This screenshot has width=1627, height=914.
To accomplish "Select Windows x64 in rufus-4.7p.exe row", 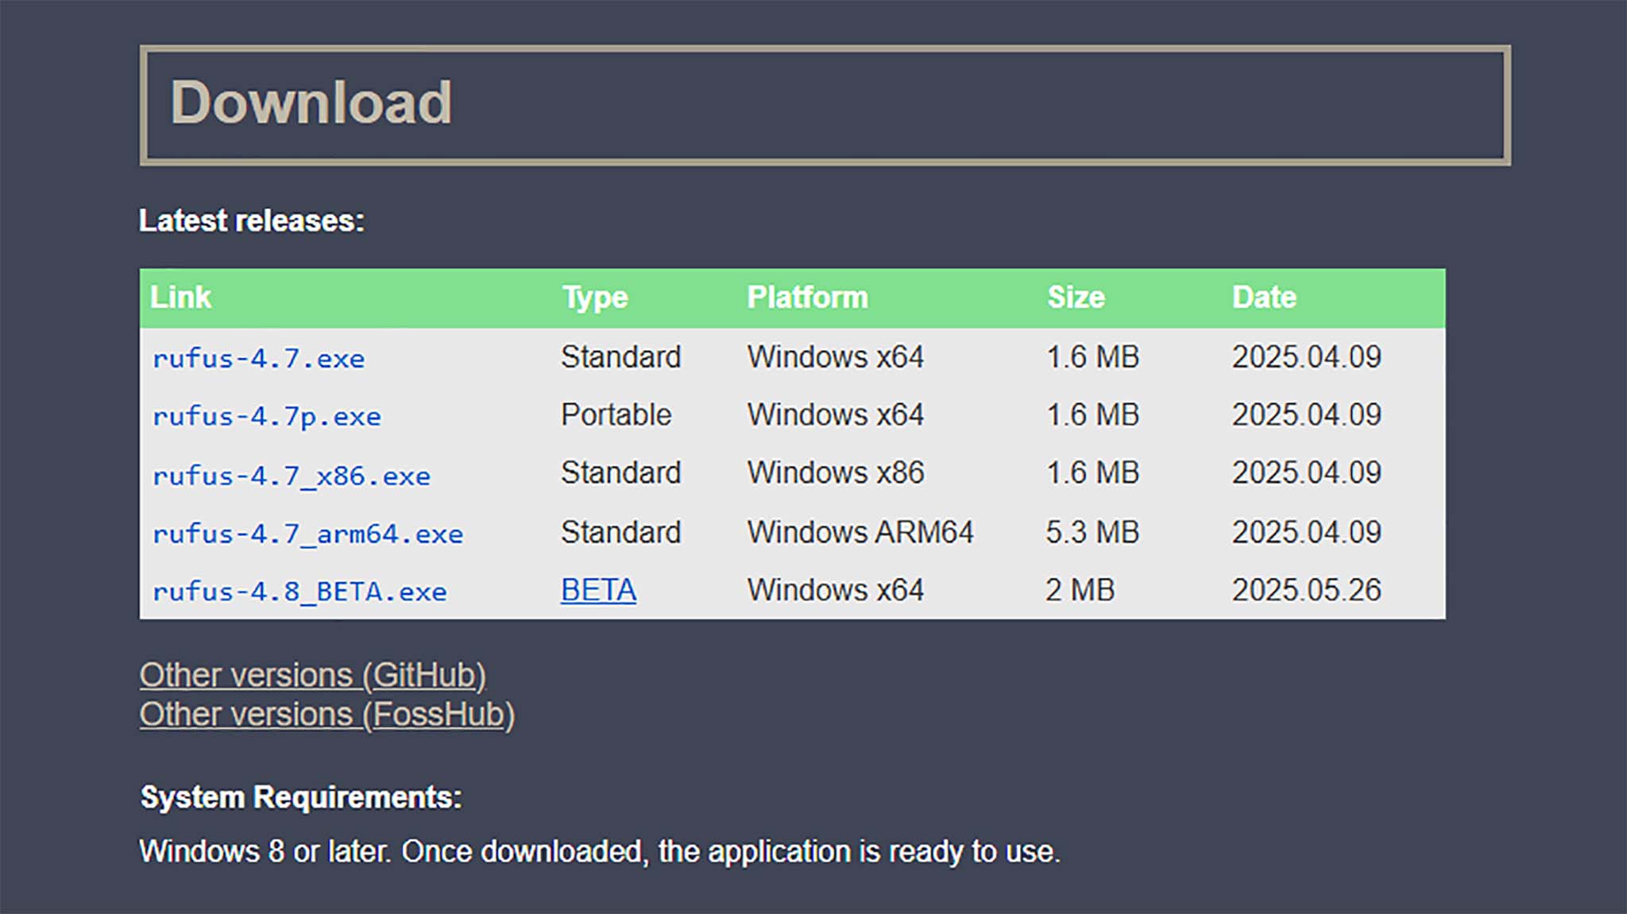I will tap(835, 415).
